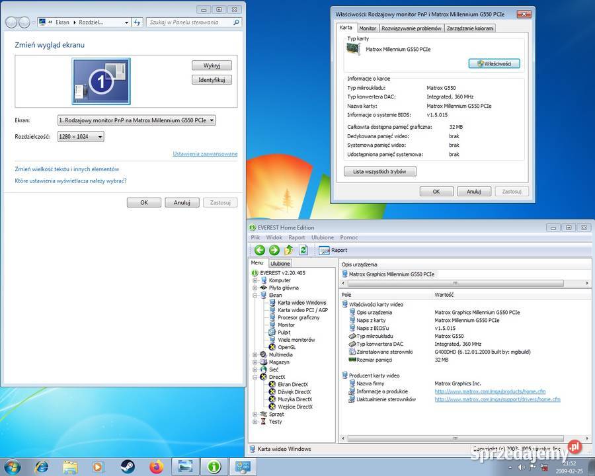Open Zmień wielkość tekstu i innych elementów link
595x476 pixels.
(67, 169)
